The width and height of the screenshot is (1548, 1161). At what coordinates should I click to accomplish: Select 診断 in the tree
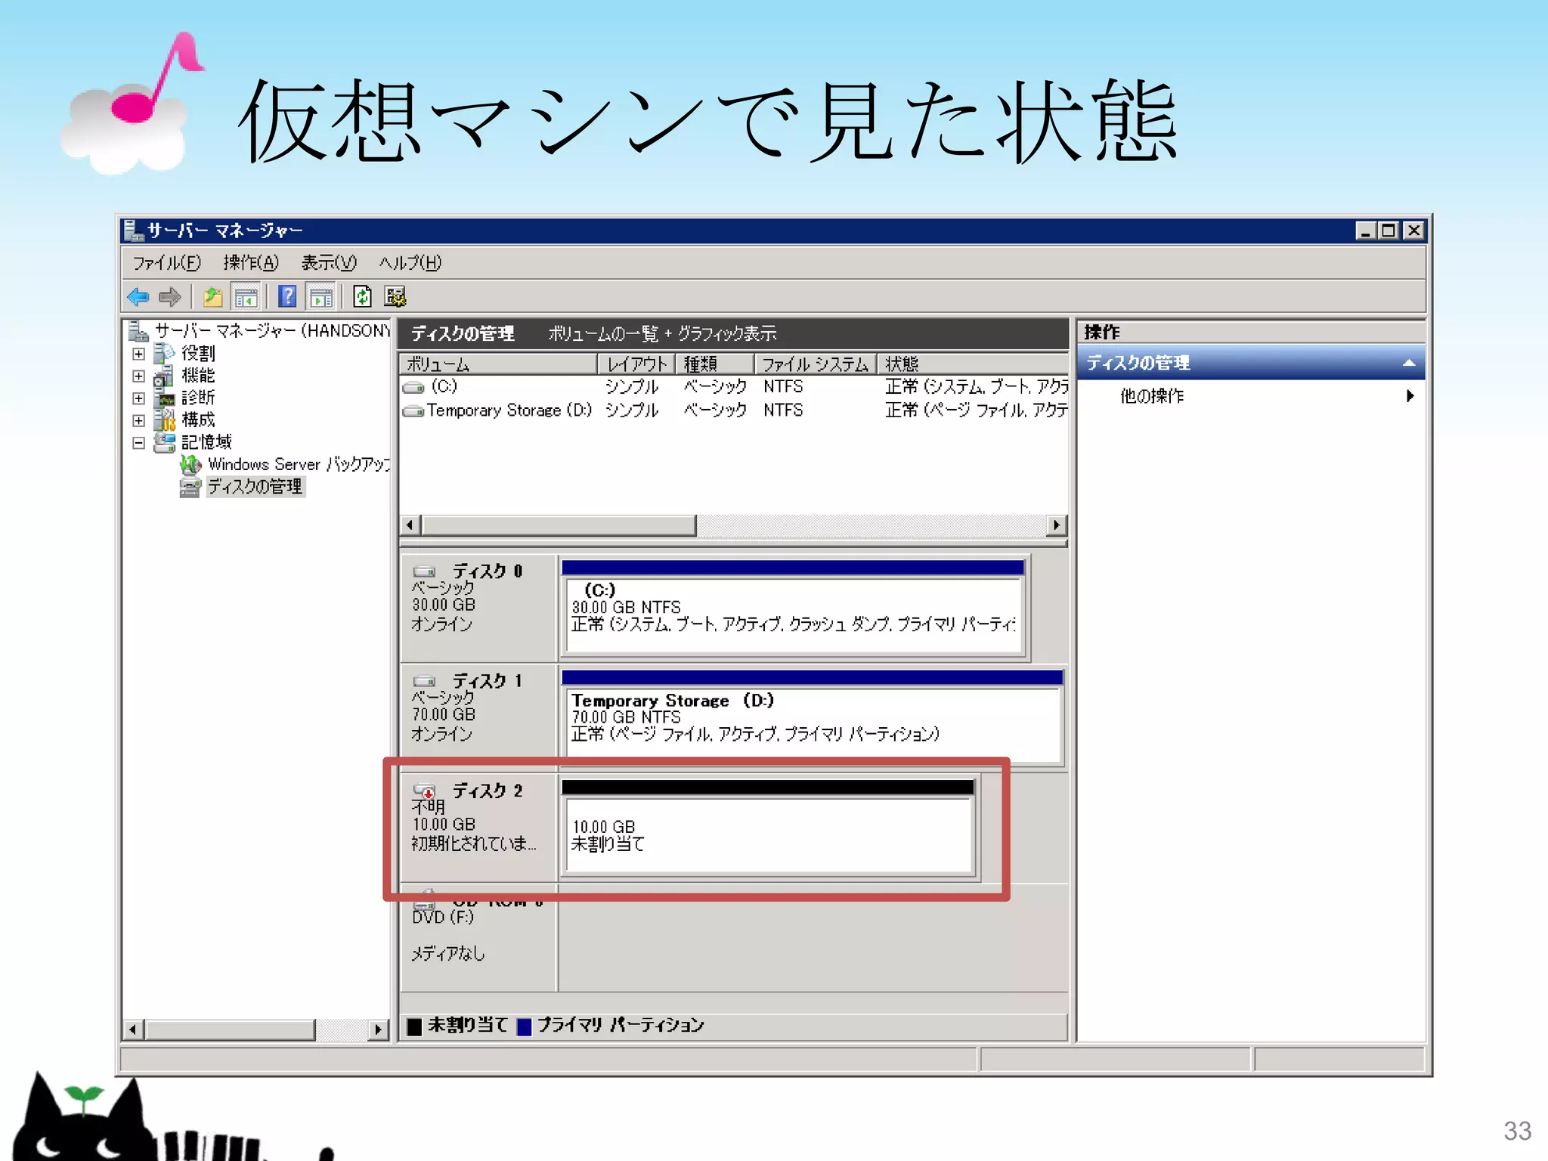click(198, 398)
